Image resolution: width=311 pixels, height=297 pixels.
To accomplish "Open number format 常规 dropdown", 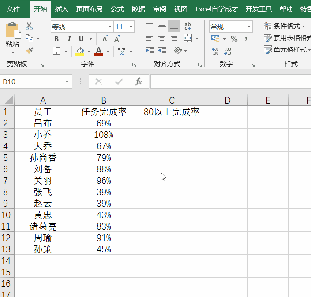I will click(x=249, y=26).
